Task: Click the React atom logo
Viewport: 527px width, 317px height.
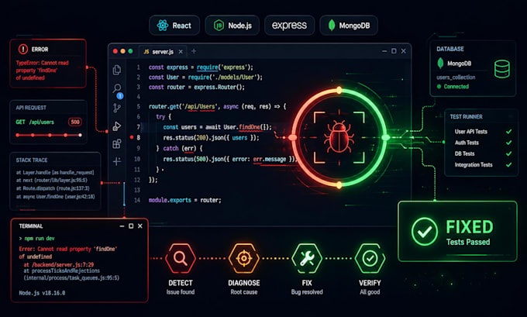Action: (163, 26)
